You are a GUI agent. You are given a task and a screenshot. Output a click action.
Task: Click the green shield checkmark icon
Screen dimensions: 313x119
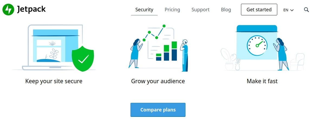pyautogui.click(x=83, y=58)
